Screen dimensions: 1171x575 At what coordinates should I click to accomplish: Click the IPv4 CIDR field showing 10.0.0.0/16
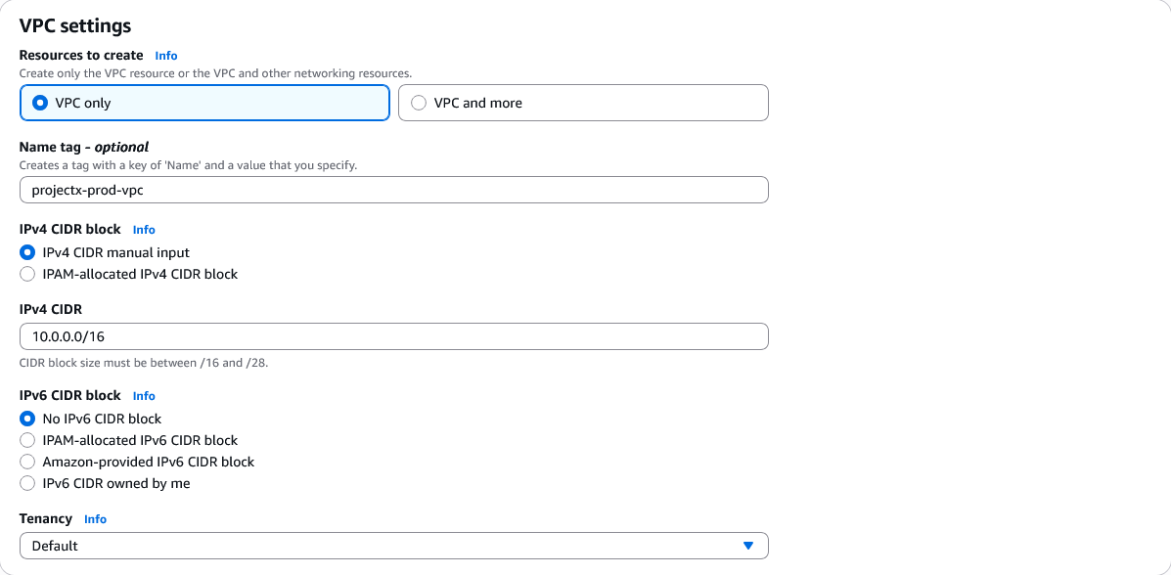coord(393,336)
